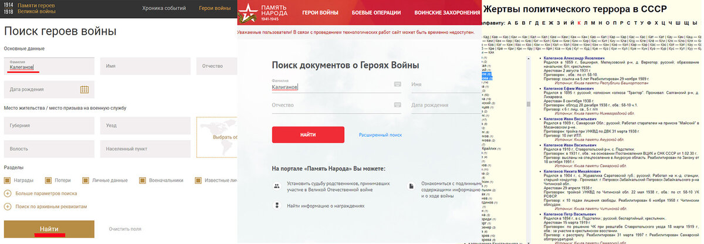Viewport: 704px width, 244px height.
Task: Click plus icon beside Больше параметров поиска
Action: click(8, 193)
